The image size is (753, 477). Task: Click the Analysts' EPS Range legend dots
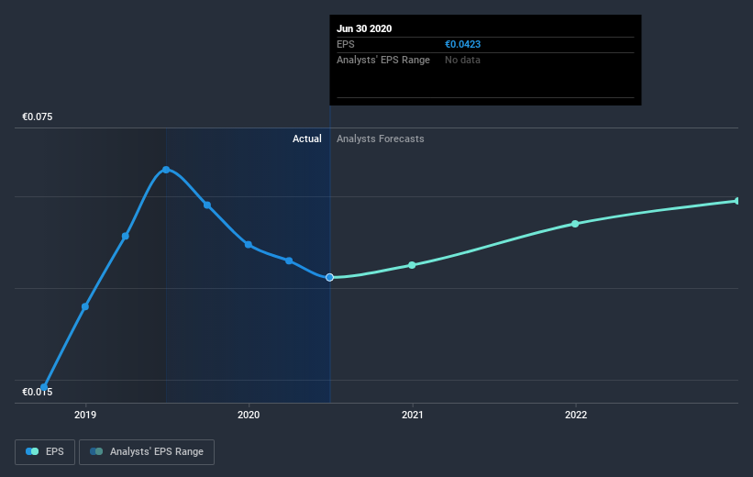click(96, 451)
